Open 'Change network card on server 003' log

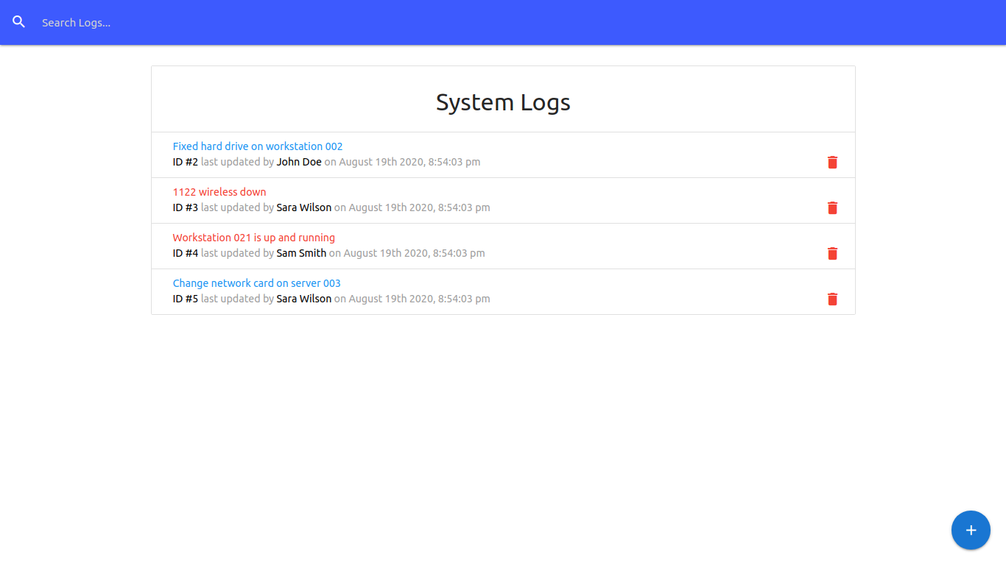[x=257, y=283]
